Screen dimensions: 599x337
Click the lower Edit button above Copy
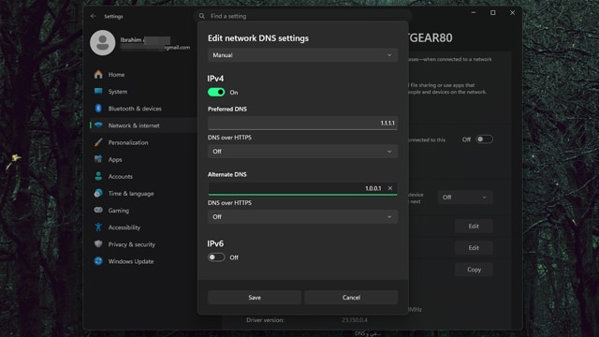tap(474, 247)
